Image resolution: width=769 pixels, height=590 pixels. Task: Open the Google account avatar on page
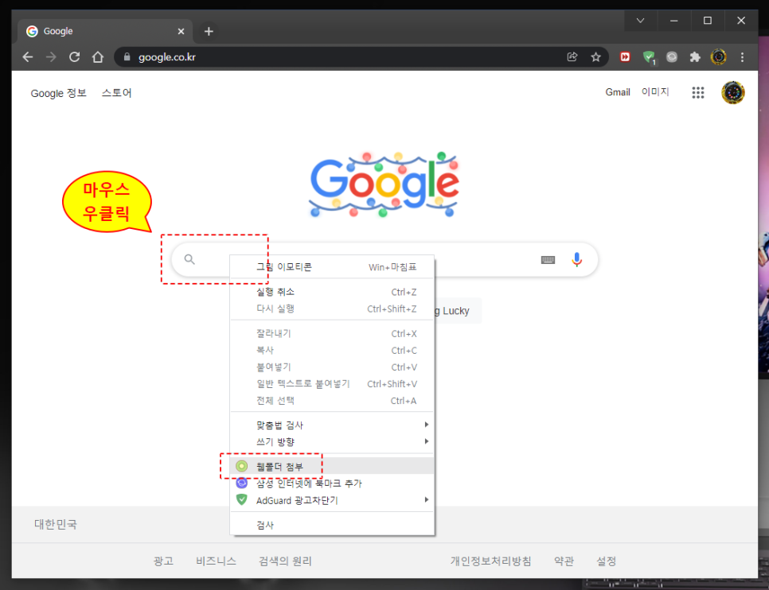pos(733,92)
